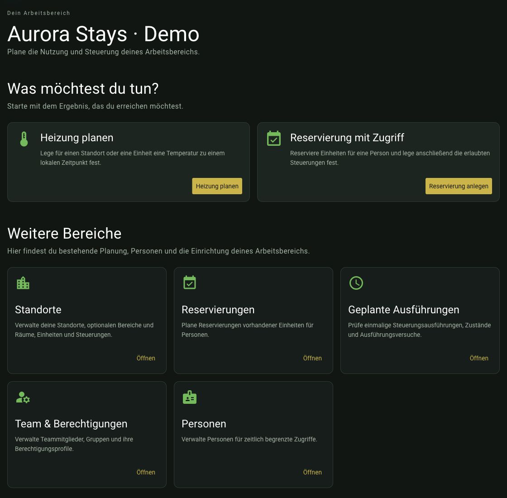Open Team & Berechtigungen via its Öffnen link
The height and width of the screenshot is (498, 507).
pyautogui.click(x=146, y=472)
